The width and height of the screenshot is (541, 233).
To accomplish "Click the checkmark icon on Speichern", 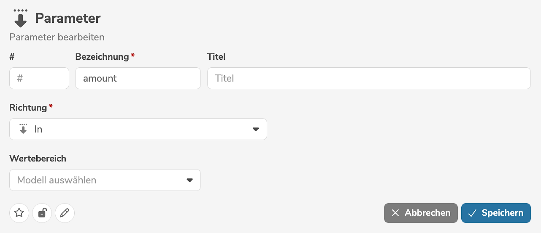I will pyautogui.click(x=472, y=213).
